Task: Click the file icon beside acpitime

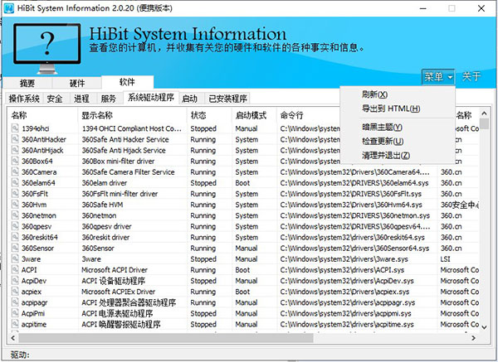Action: [x=15, y=324]
